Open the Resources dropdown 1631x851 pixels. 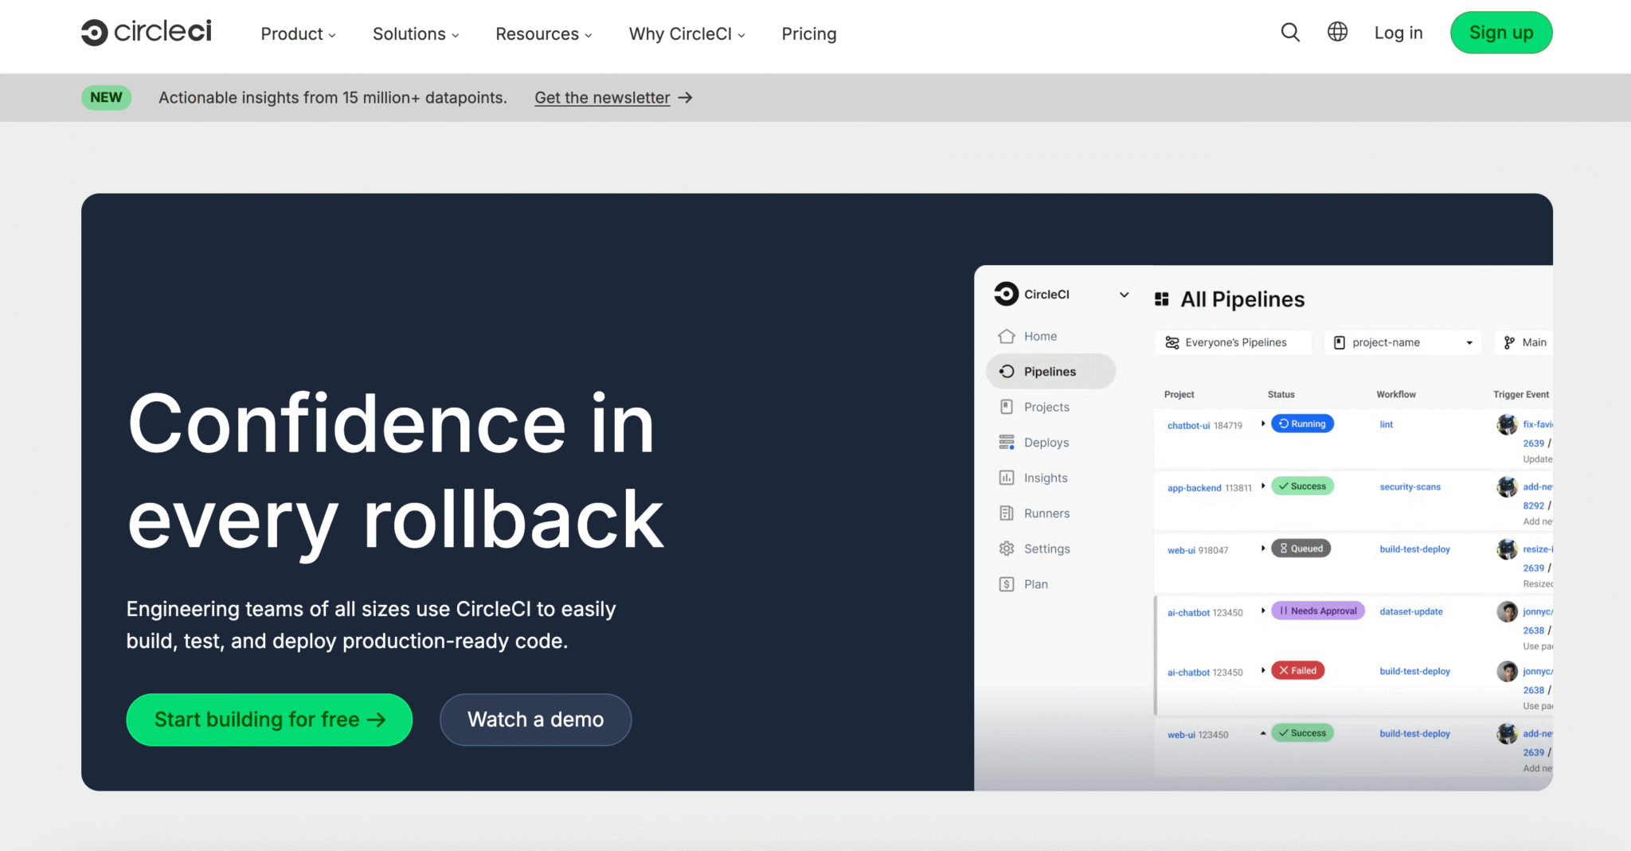coord(544,33)
